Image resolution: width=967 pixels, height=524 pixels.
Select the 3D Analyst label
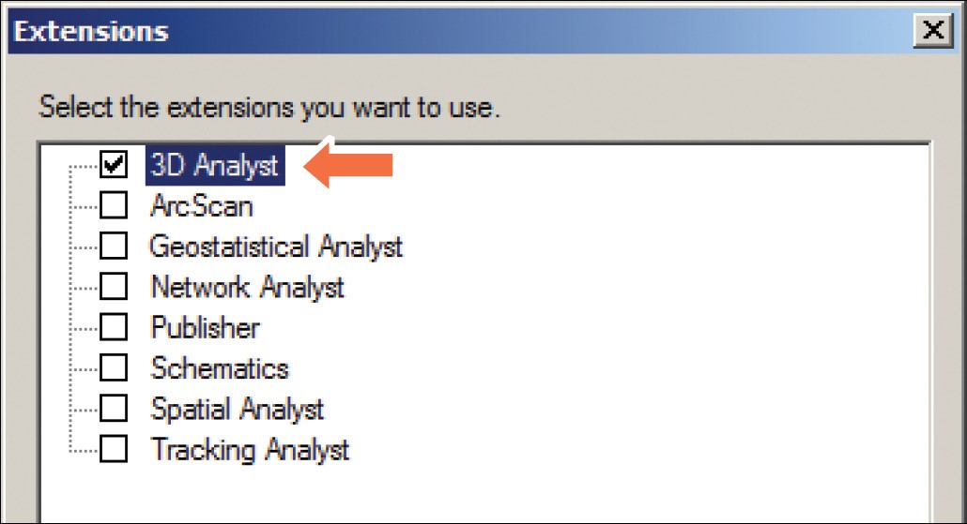pyautogui.click(x=215, y=165)
